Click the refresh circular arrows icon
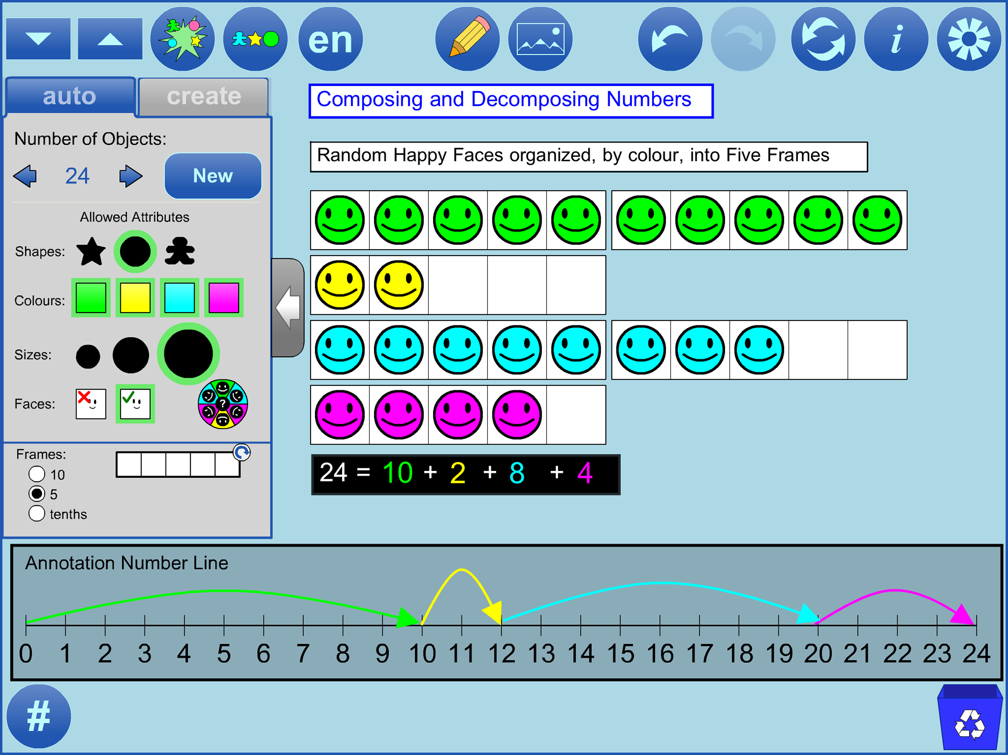 coord(822,39)
